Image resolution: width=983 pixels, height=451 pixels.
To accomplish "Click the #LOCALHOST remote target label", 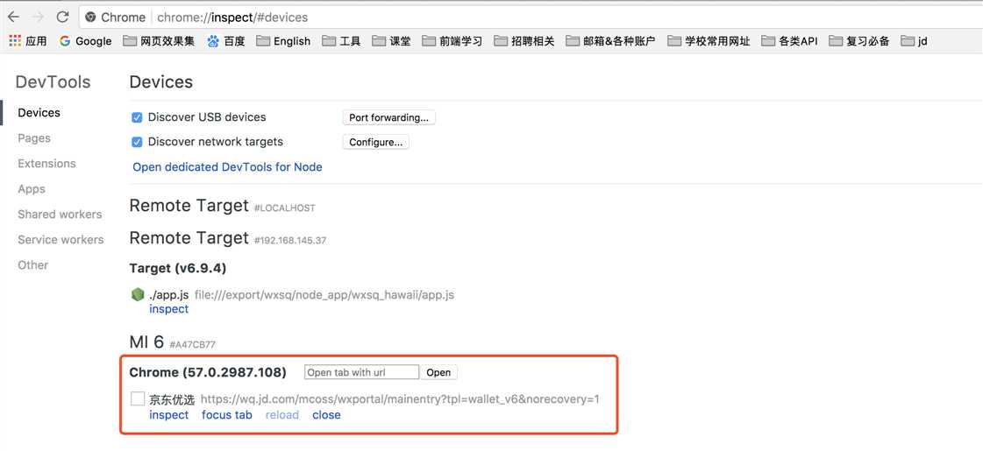I will (x=285, y=208).
